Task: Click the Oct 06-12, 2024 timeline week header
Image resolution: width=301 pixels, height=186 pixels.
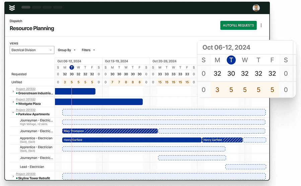Action: [x=69, y=61]
